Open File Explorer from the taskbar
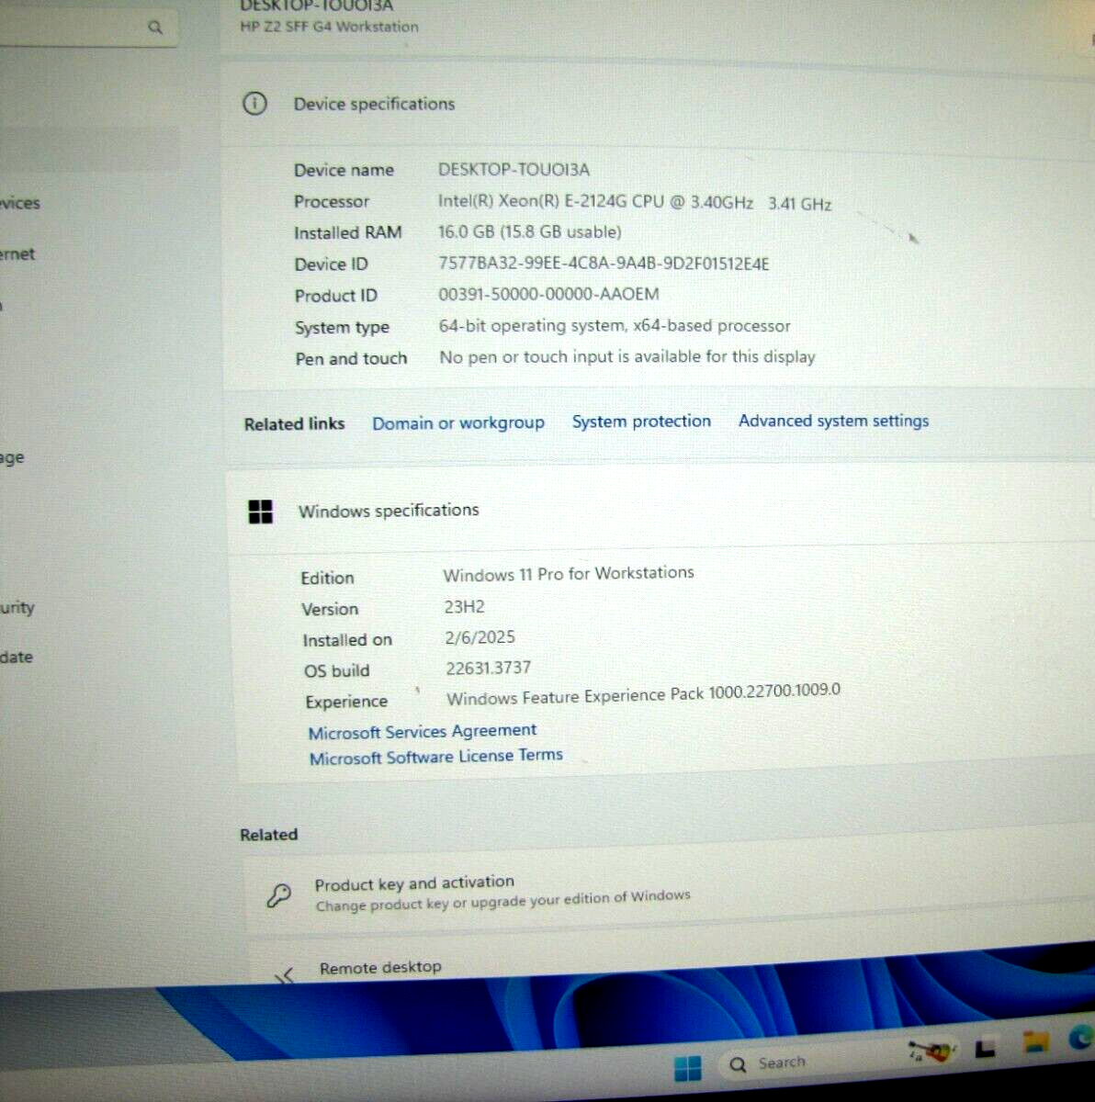Viewport: 1095px width, 1102px height. click(x=1035, y=1041)
